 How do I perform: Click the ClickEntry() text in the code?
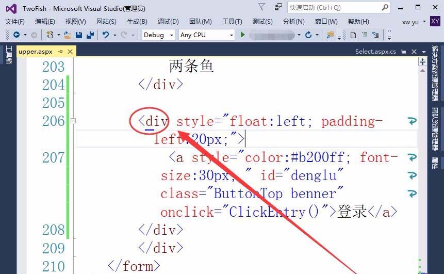point(274,212)
